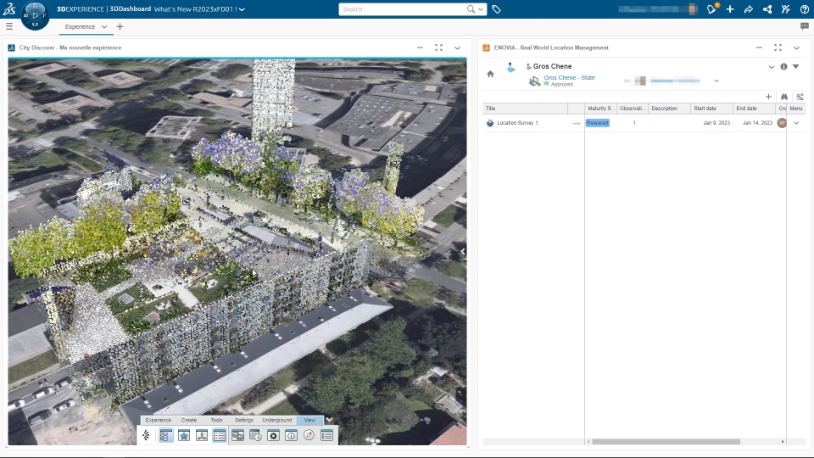Toggle the tree panel view button

pyautogui.click(x=166, y=435)
